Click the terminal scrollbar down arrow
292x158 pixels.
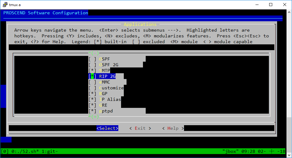289,155
